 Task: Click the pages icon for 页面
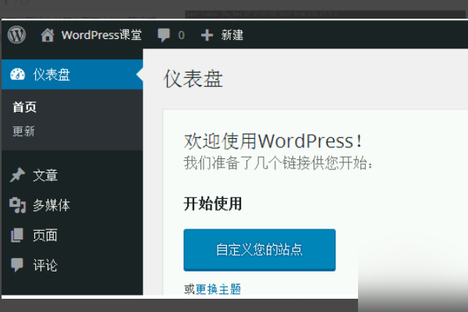[17, 236]
